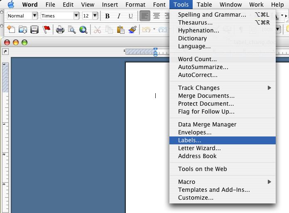This screenshot has height=213, width=289.
Task: Toggle Italic formatting
Action: click(119, 16)
